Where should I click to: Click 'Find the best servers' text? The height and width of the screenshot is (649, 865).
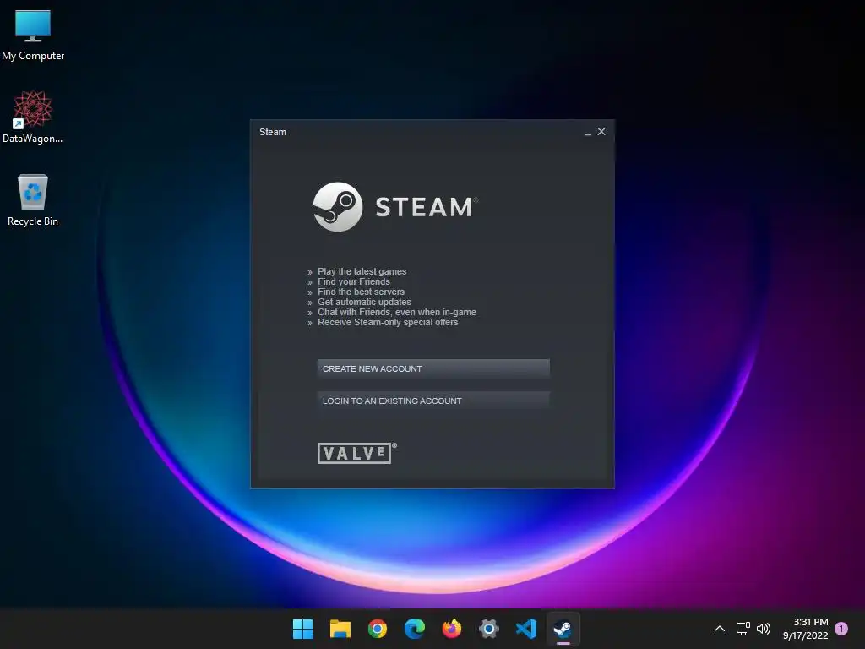pos(361,292)
